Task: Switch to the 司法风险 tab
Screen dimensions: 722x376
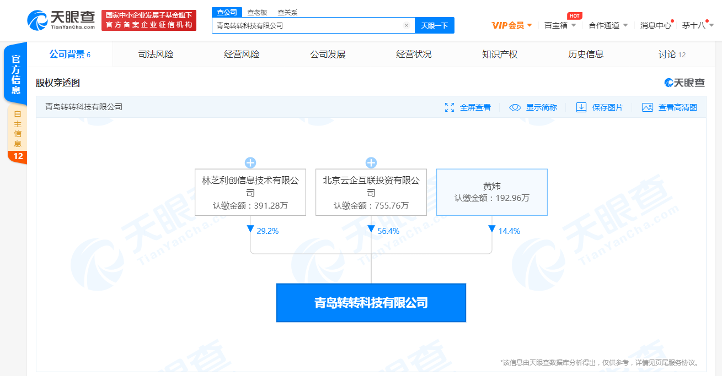Action: [154, 54]
